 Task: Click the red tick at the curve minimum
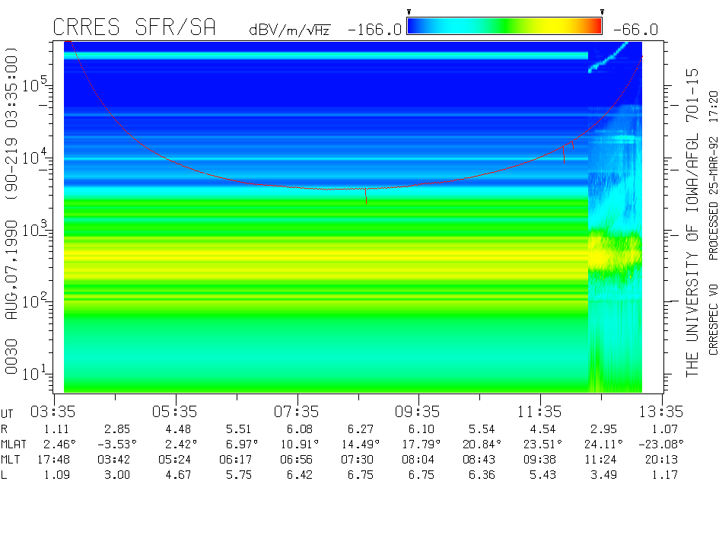[x=366, y=196]
